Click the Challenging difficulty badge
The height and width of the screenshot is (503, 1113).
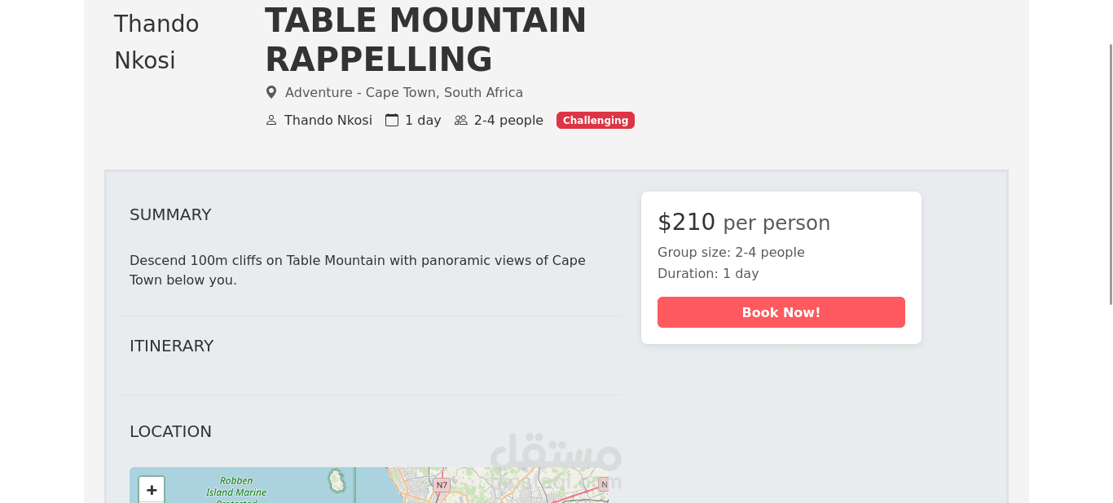[x=595, y=121]
